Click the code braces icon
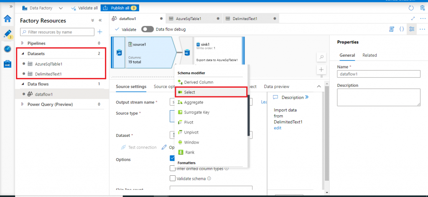This screenshot has height=197, width=428. [x=402, y=29]
